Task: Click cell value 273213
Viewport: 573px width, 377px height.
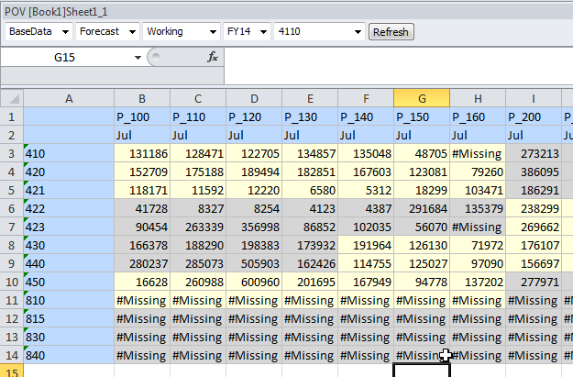Action: pyautogui.click(x=534, y=153)
